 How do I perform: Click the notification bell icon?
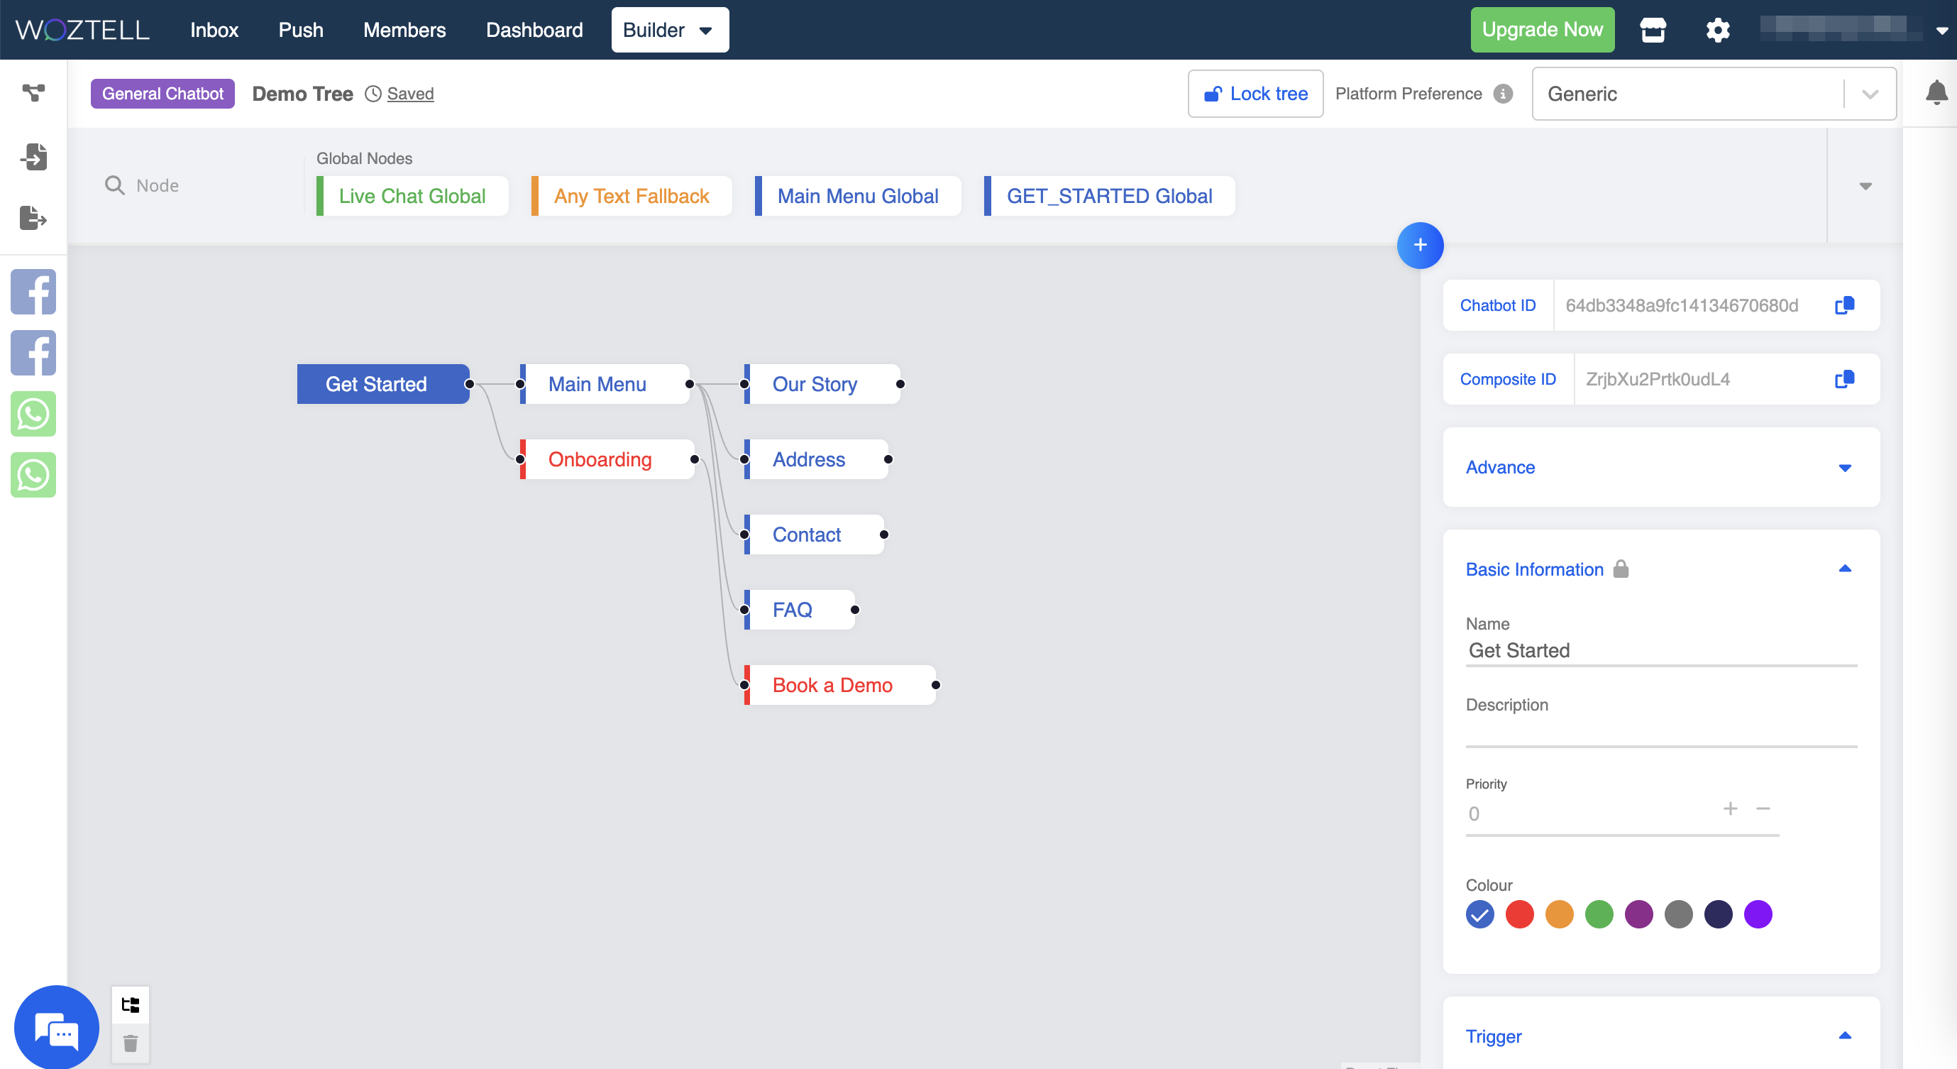[x=1936, y=93]
